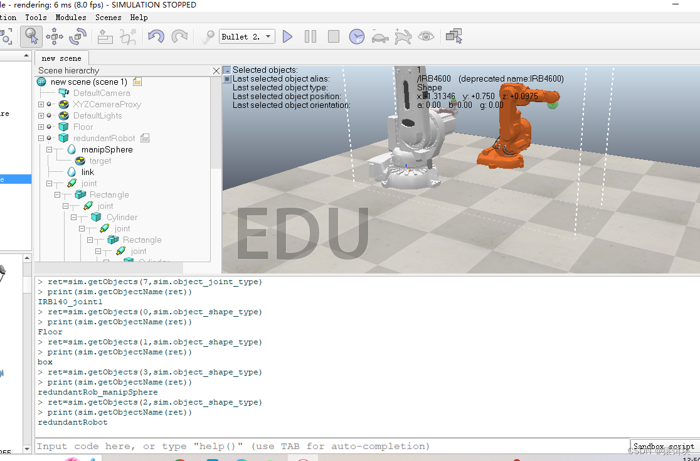The height and width of the screenshot is (461, 700).
Task: Select new scene (scene 1) root item
Action: [x=89, y=82]
